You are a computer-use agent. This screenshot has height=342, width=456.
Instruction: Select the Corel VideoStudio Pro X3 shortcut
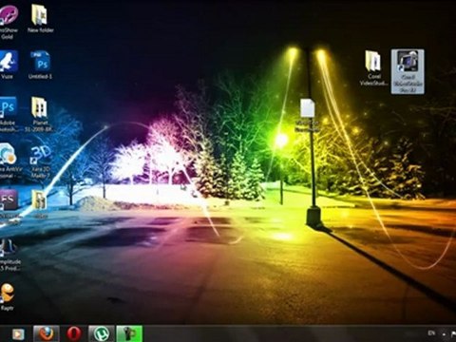pos(408,71)
